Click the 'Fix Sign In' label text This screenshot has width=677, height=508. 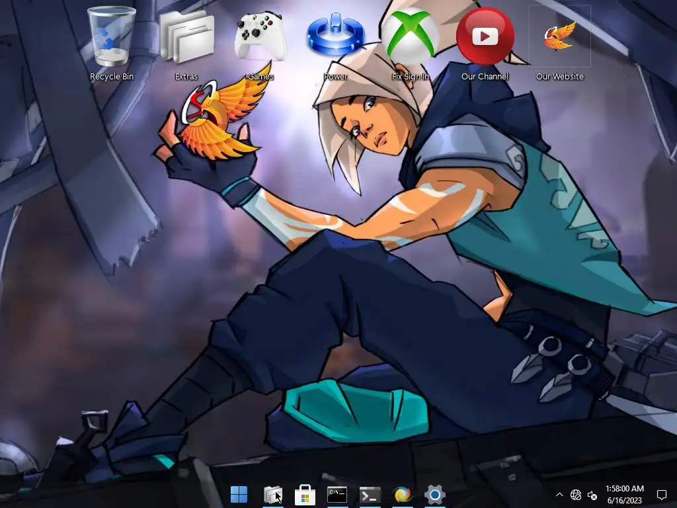click(x=410, y=77)
